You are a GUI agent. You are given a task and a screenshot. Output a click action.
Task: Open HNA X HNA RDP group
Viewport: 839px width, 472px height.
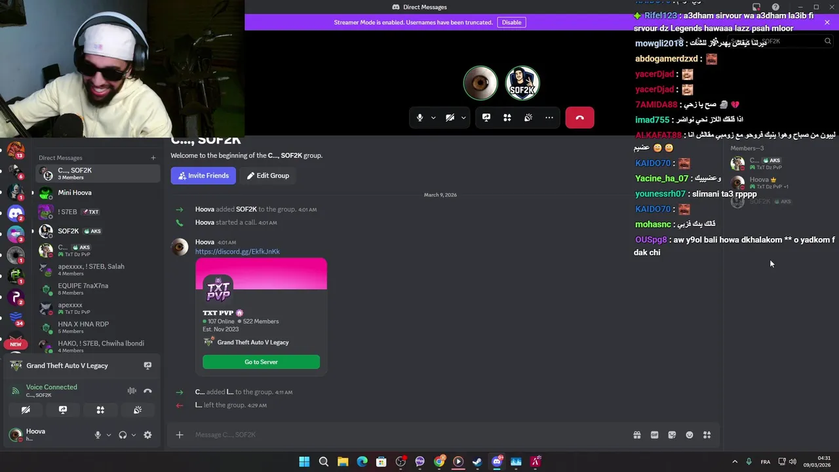pyautogui.click(x=97, y=327)
